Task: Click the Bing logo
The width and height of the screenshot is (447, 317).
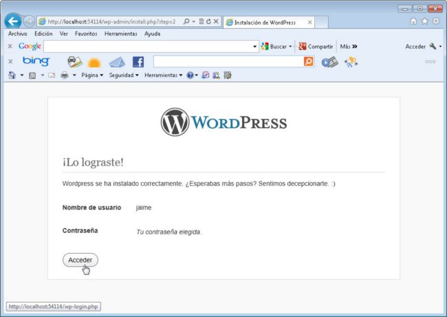Action: (x=36, y=61)
